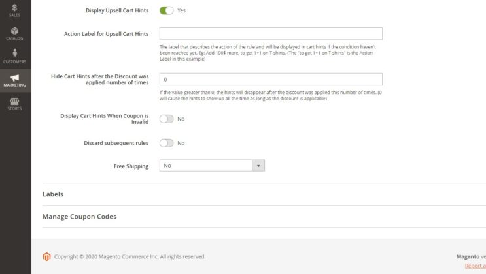Click the 'If the value greater than 0' note
The image size is (486, 274).
pyautogui.click(x=271, y=95)
